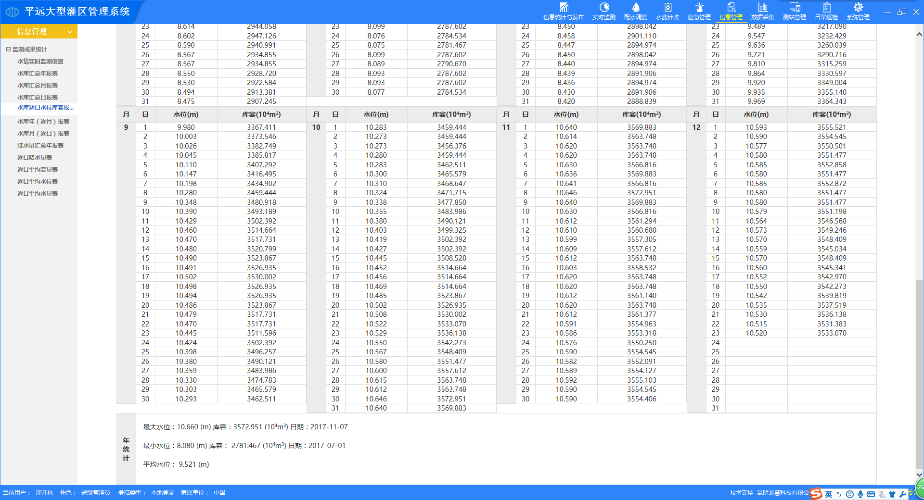This screenshot has width=924, height=500.
Task: Open 信息统计与发布 module
Action: coord(564,12)
